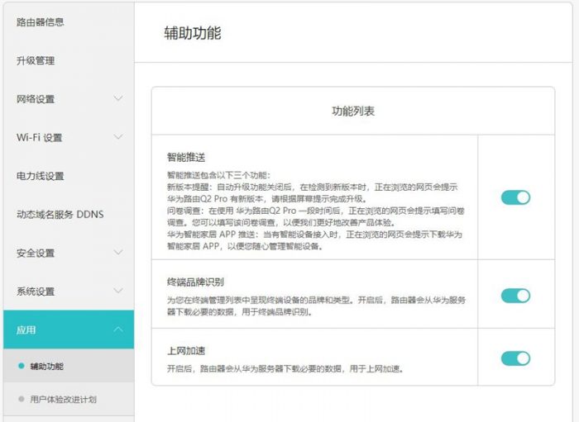
Task: Toggle the 智能推送 switch
Action: pos(515,197)
